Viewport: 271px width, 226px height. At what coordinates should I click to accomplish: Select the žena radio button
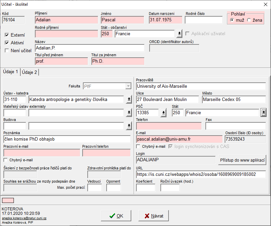pyautogui.click(x=249, y=20)
